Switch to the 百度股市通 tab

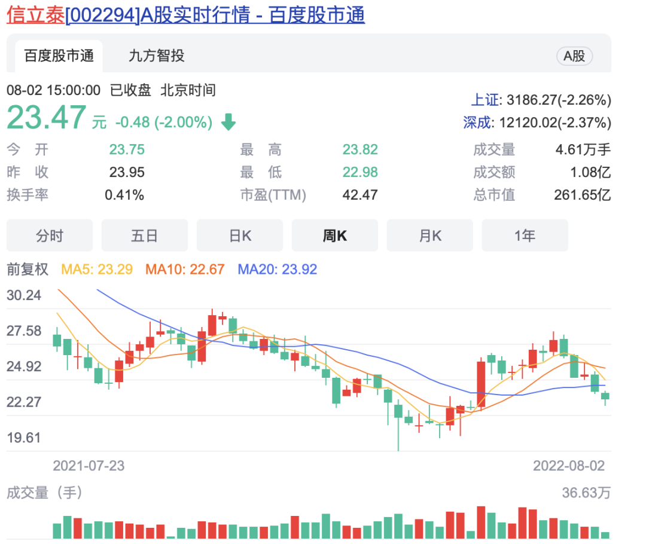[x=59, y=56]
